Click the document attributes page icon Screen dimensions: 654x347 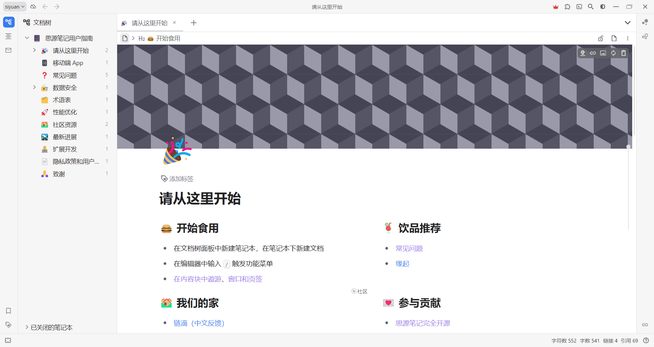[x=614, y=38]
